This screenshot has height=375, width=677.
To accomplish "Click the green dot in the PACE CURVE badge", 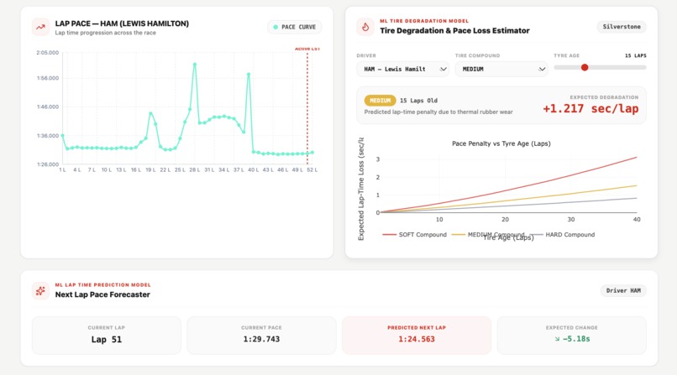I will coord(276,27).
